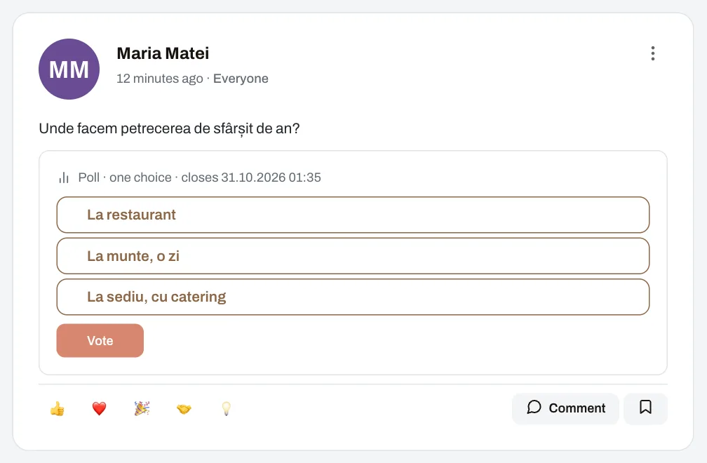The image size is (707, 463).
Task: React with the red heart emoji
Action: pyautogui.click(x=99, y=408)
